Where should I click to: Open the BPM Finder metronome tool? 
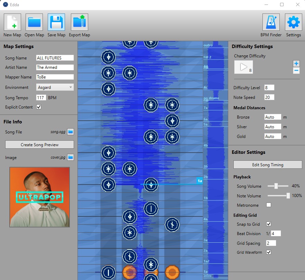point(271,22)
